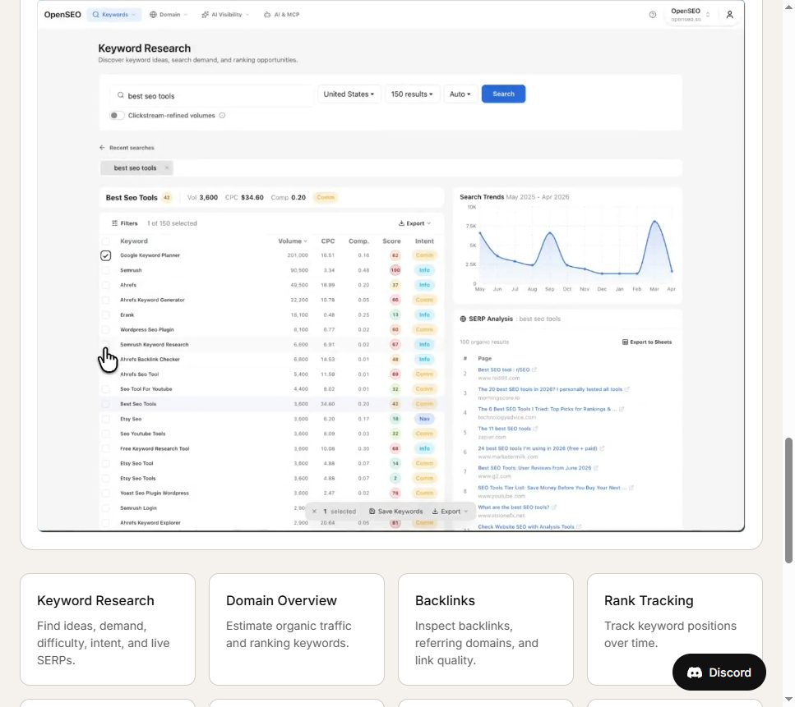
Task: Click the magnifier icon in the search field
Action: 121,95
